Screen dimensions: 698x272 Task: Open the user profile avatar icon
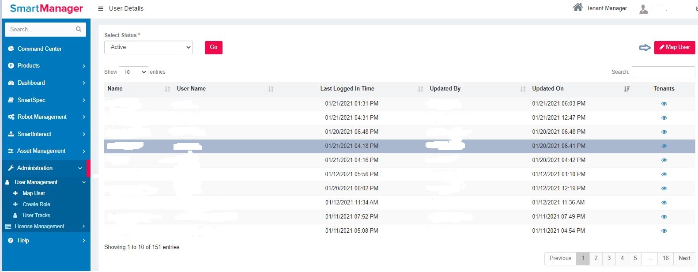coord(644,9)
